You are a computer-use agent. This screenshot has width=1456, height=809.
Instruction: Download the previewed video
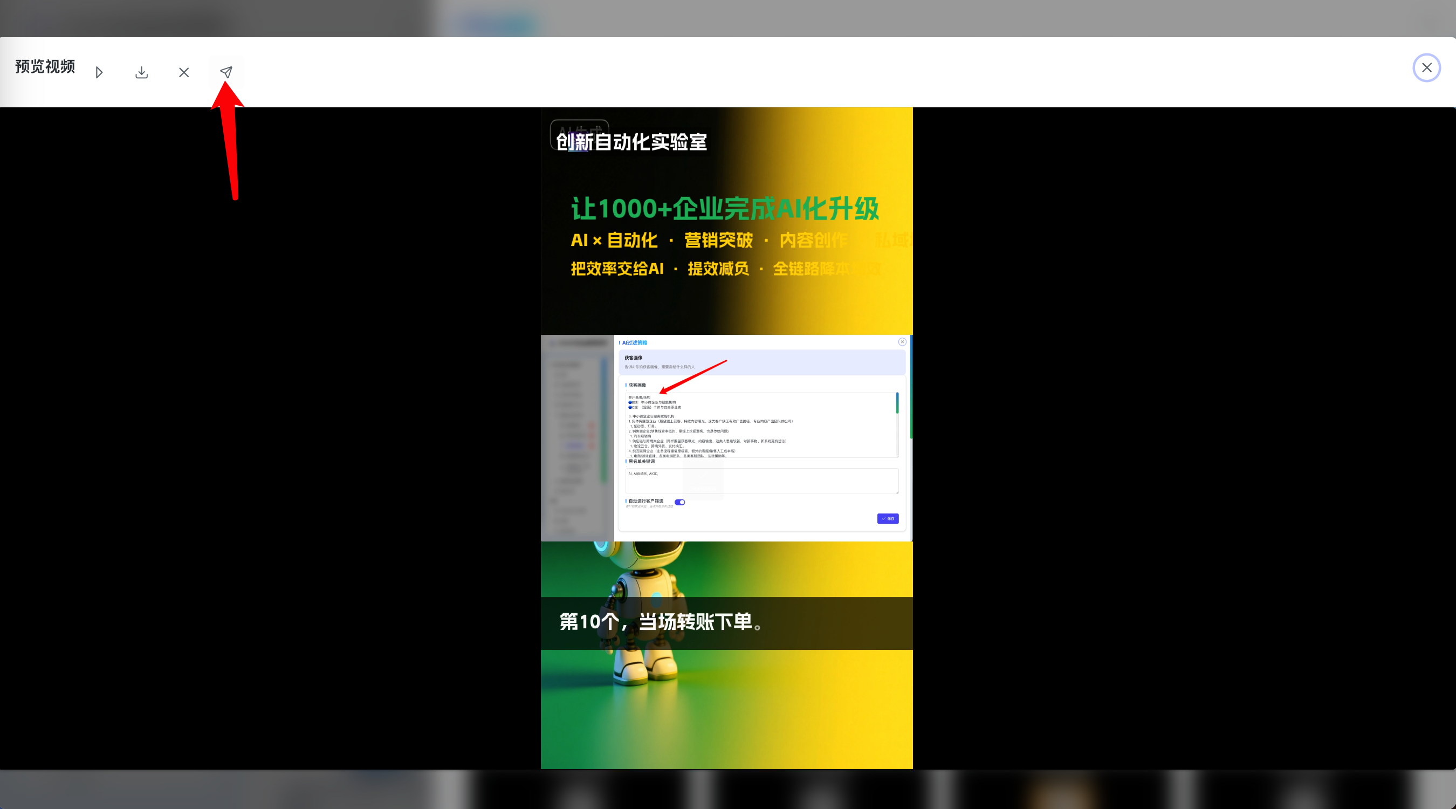[x=141, y=72]
